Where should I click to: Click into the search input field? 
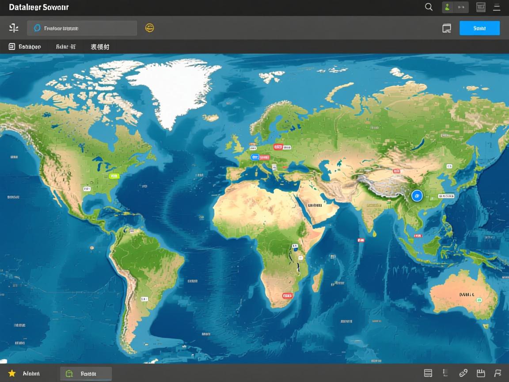(82, 28)
